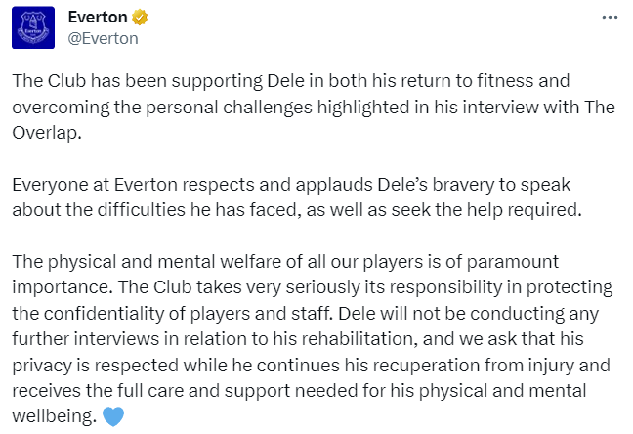Open the three-dot more options menu
Image resolution: width=633 pixels, height=434 pixels.
tap(610, 18)
